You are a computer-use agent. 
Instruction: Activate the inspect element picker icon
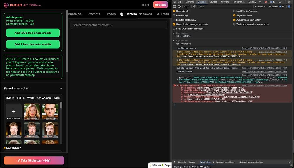point(175,2)
